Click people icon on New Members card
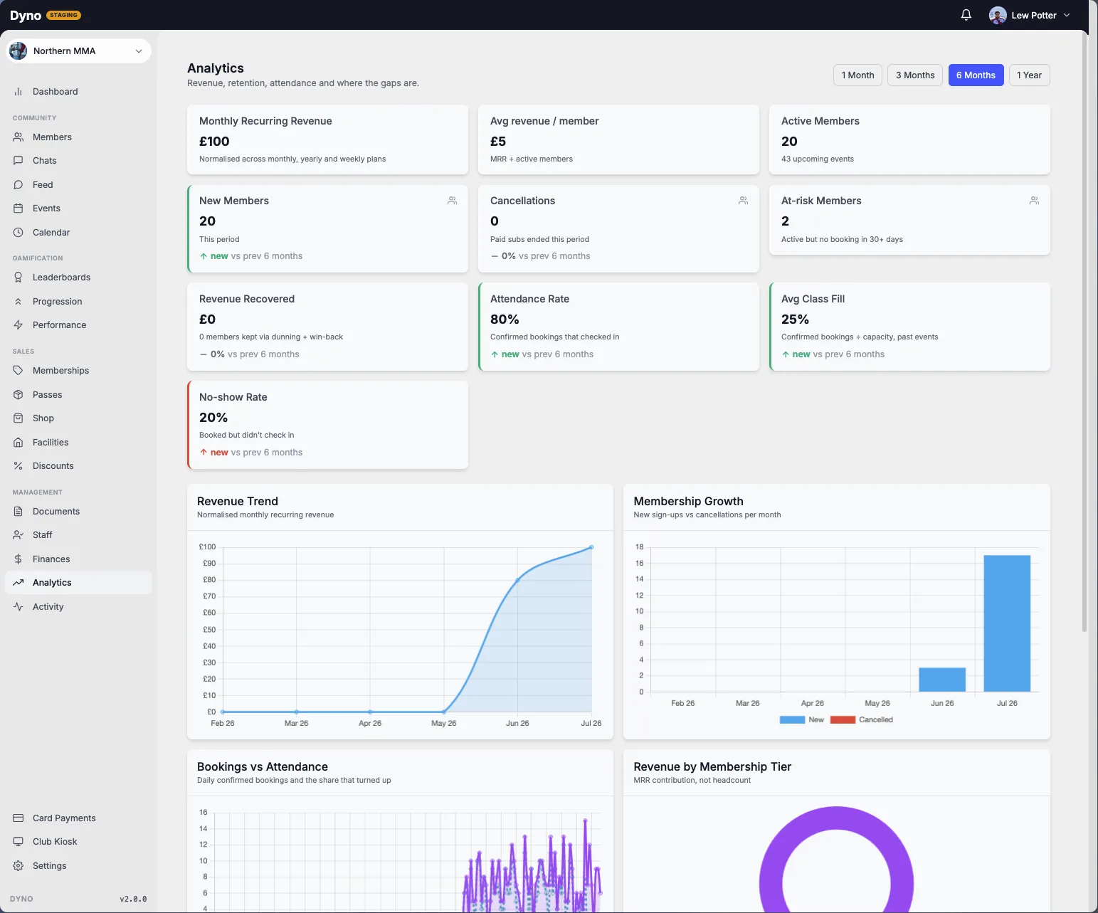The height and width of the screenshot is (913, 1098). click(452, 201)
